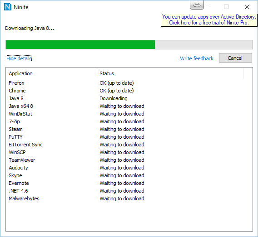Minimize the Ninite window

206,7
